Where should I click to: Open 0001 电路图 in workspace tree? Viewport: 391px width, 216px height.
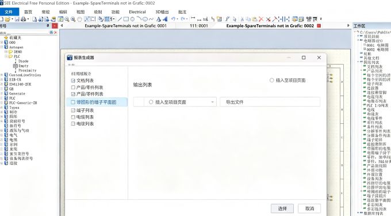tap(377, 45)
